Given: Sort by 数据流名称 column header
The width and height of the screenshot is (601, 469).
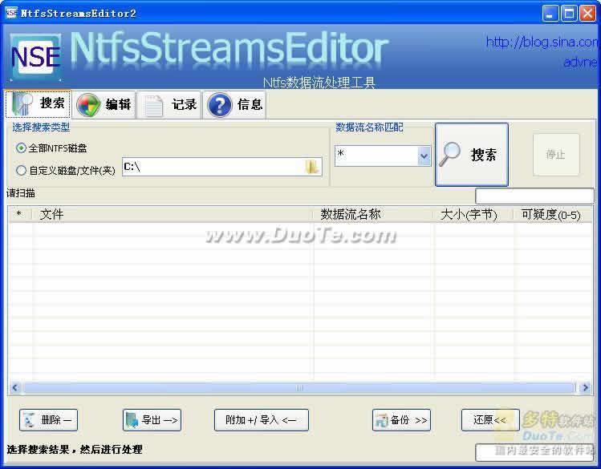Looking at the screenshot, I should pyautogui.click(x=374, y=214).
